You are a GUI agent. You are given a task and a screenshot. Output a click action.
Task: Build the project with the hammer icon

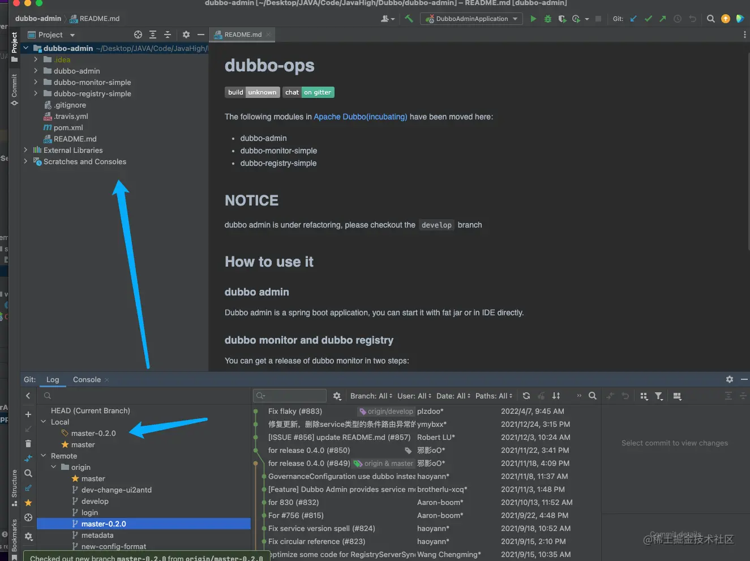[409, 19]
